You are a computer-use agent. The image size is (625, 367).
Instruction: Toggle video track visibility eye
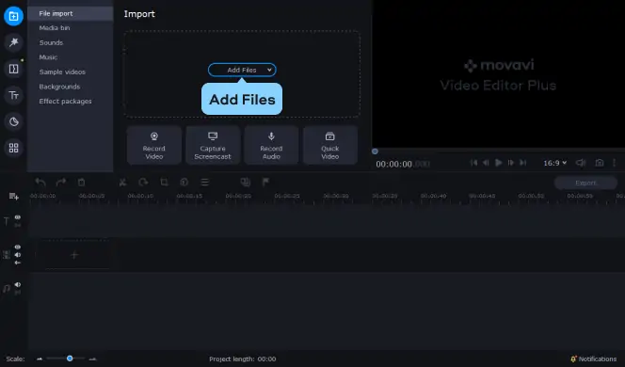18,247
